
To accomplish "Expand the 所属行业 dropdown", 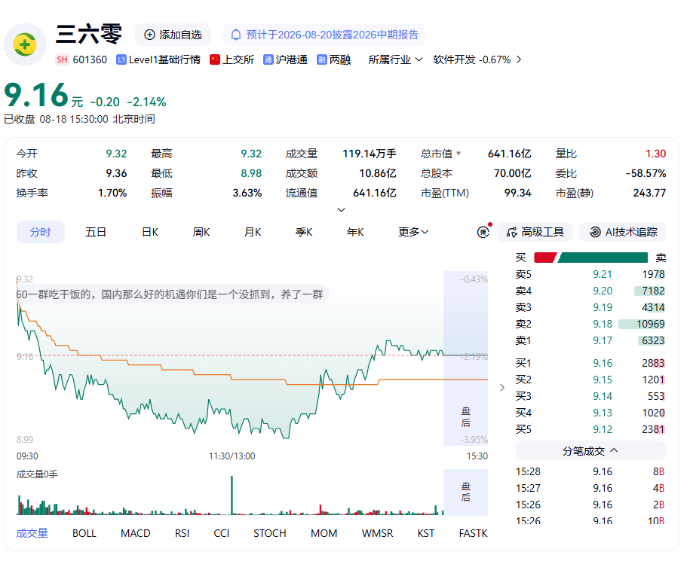I will pos(395,59).
